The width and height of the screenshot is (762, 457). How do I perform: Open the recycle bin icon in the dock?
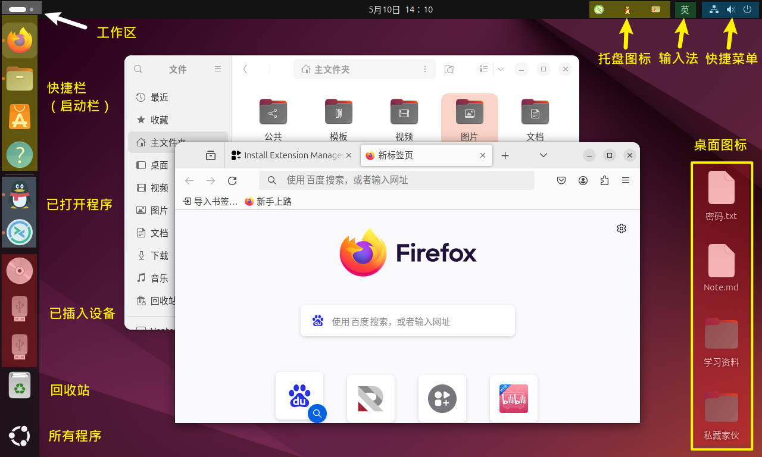point(20,386)
